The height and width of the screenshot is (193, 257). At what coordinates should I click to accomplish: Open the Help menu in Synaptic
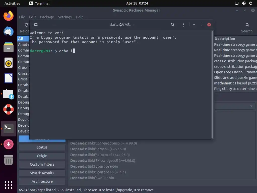[x=80, y=17]
